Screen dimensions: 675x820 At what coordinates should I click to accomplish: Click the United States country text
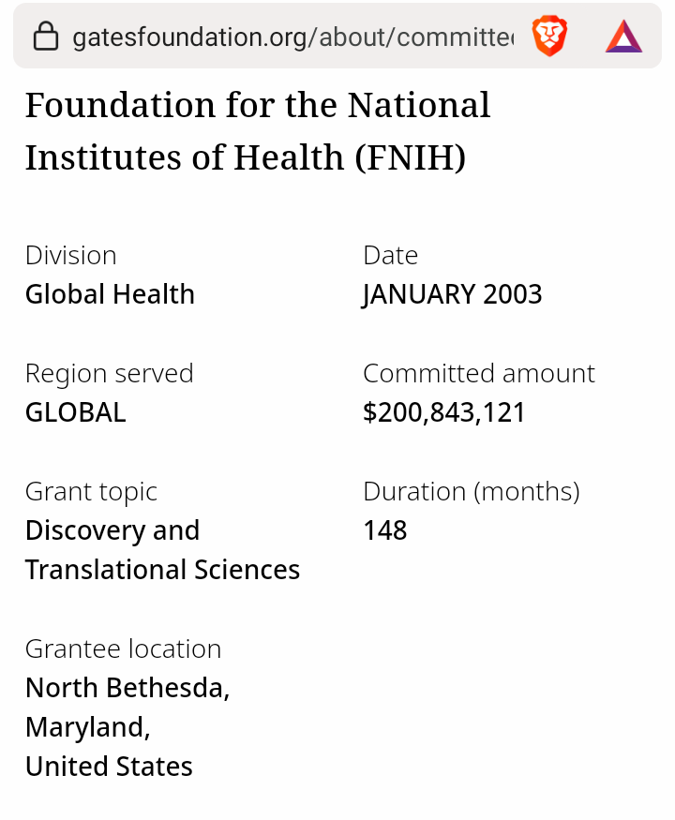coord(109,767)
